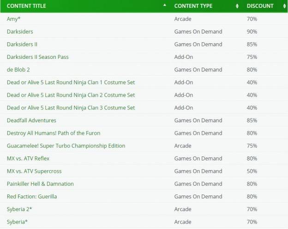The height and width of the screenshot is (229, 288).
Task: Sort by Content Title ascending arrow
Action: click(165, 5)
